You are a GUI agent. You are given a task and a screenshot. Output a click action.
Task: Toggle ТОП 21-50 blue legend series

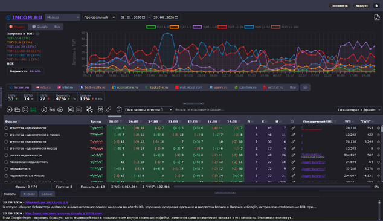point(257,27)
